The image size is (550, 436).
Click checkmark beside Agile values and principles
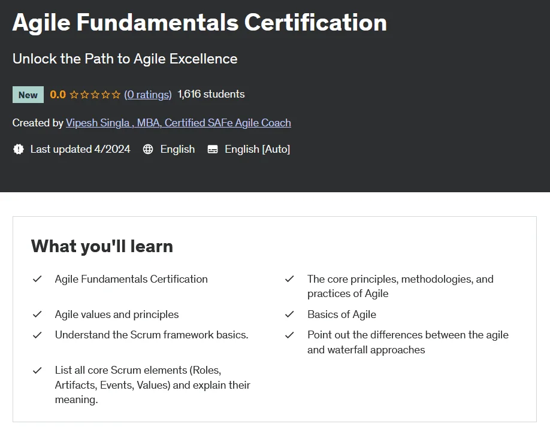tap(37, 314)
